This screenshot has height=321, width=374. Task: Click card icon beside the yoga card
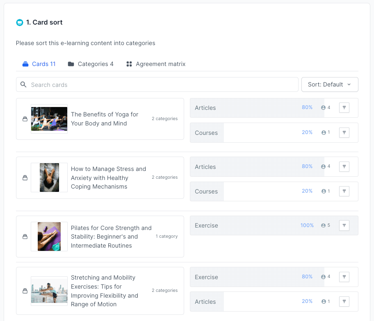(x=25, y=119)
